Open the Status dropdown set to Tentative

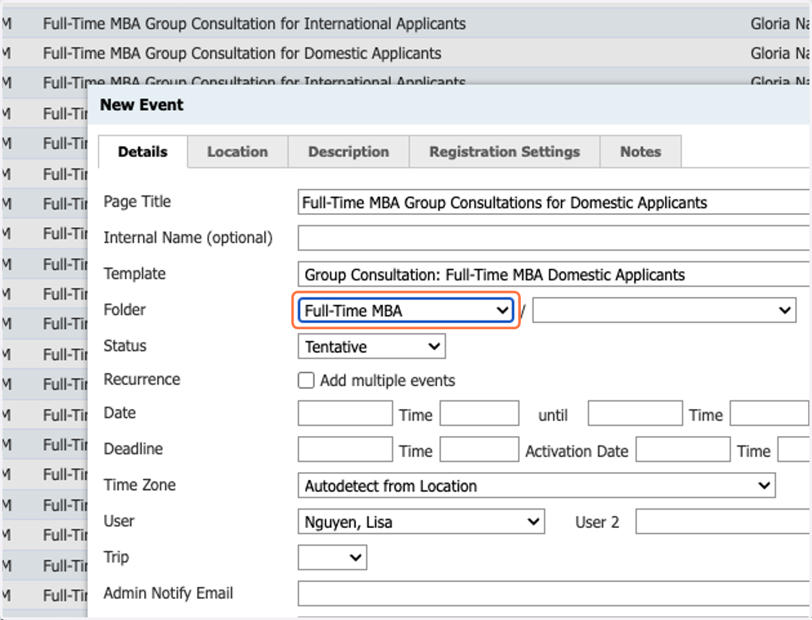click(x=371, y=347)
